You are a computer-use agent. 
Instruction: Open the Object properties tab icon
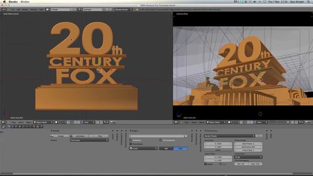point(20,127)
